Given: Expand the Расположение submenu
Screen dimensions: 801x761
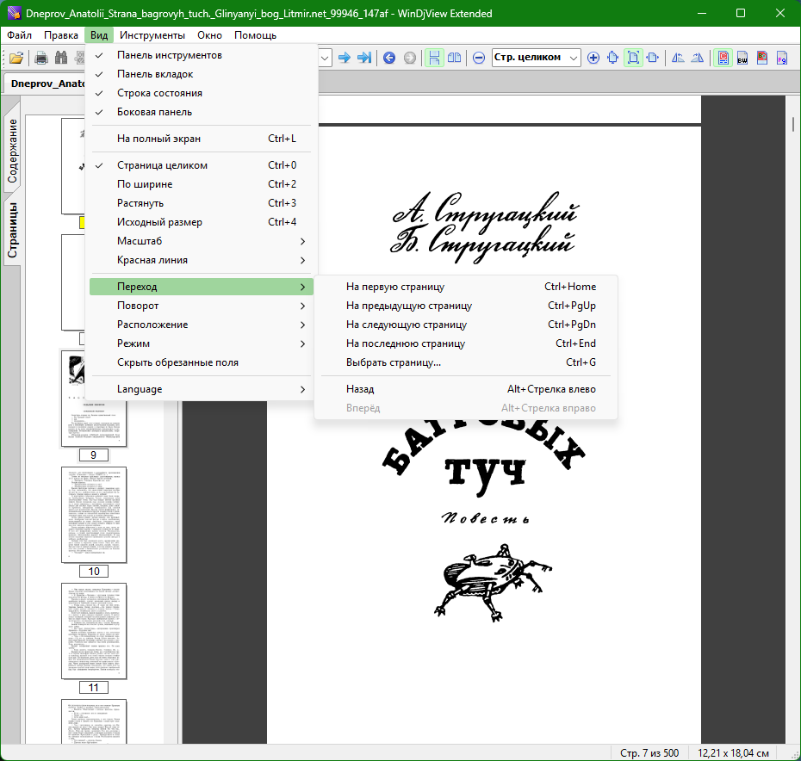Looking at the screenshot, I should coord(202,325).
